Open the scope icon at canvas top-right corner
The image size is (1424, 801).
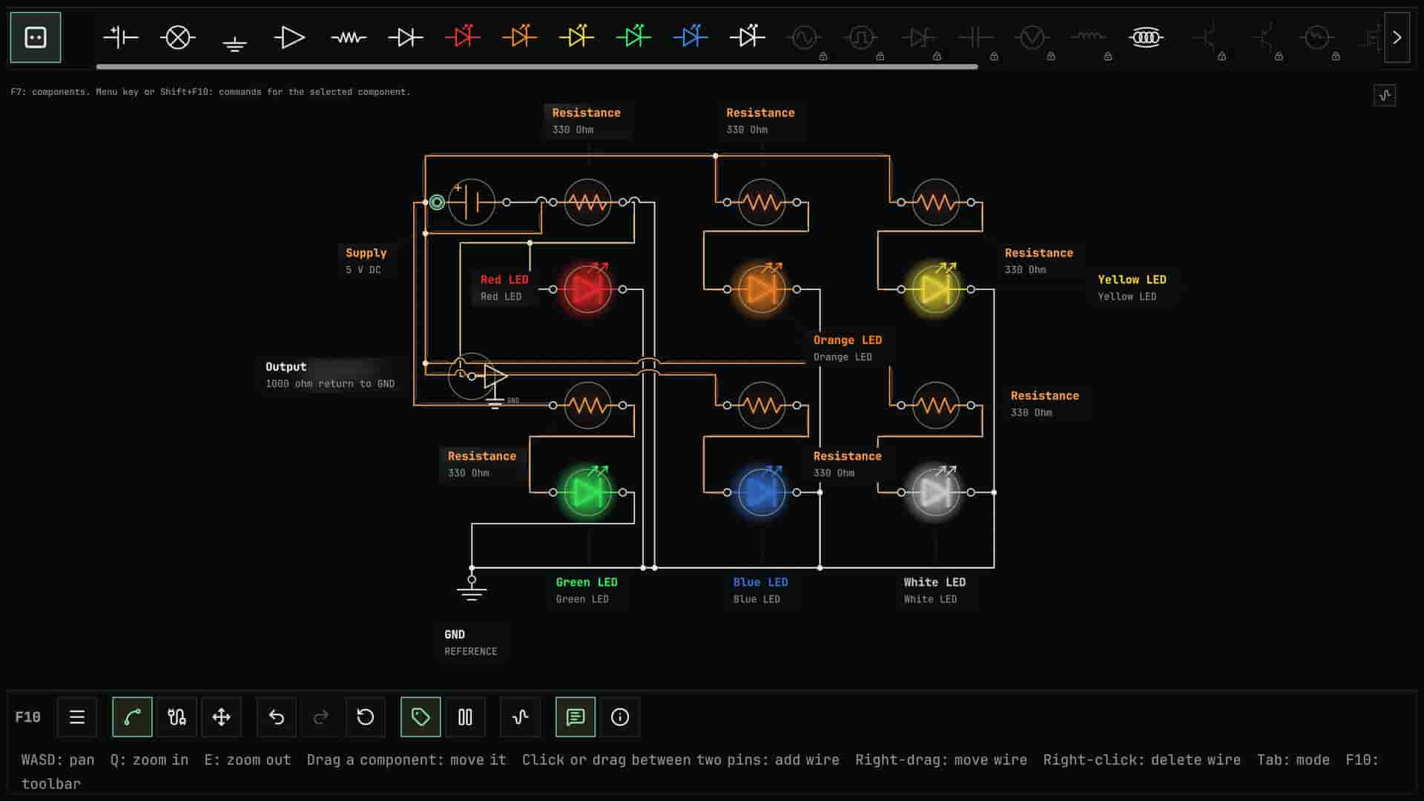click(1385, 95)
